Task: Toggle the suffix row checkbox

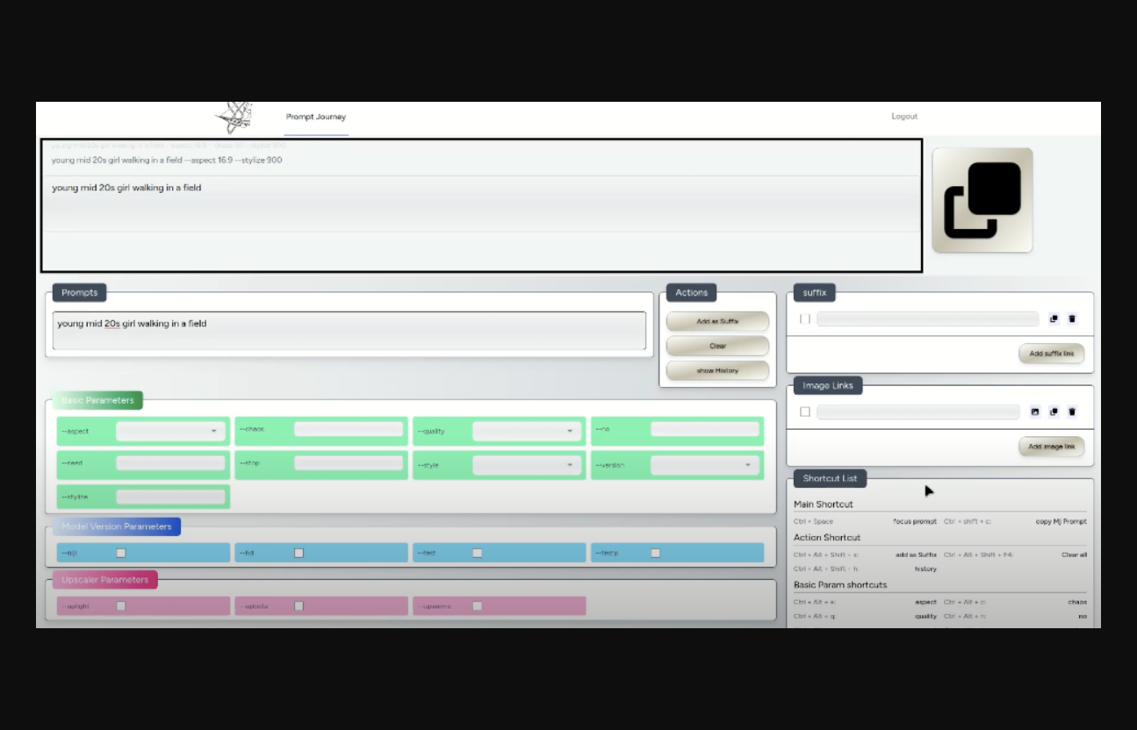Action: pyautogui.click(x=805, y=319)
